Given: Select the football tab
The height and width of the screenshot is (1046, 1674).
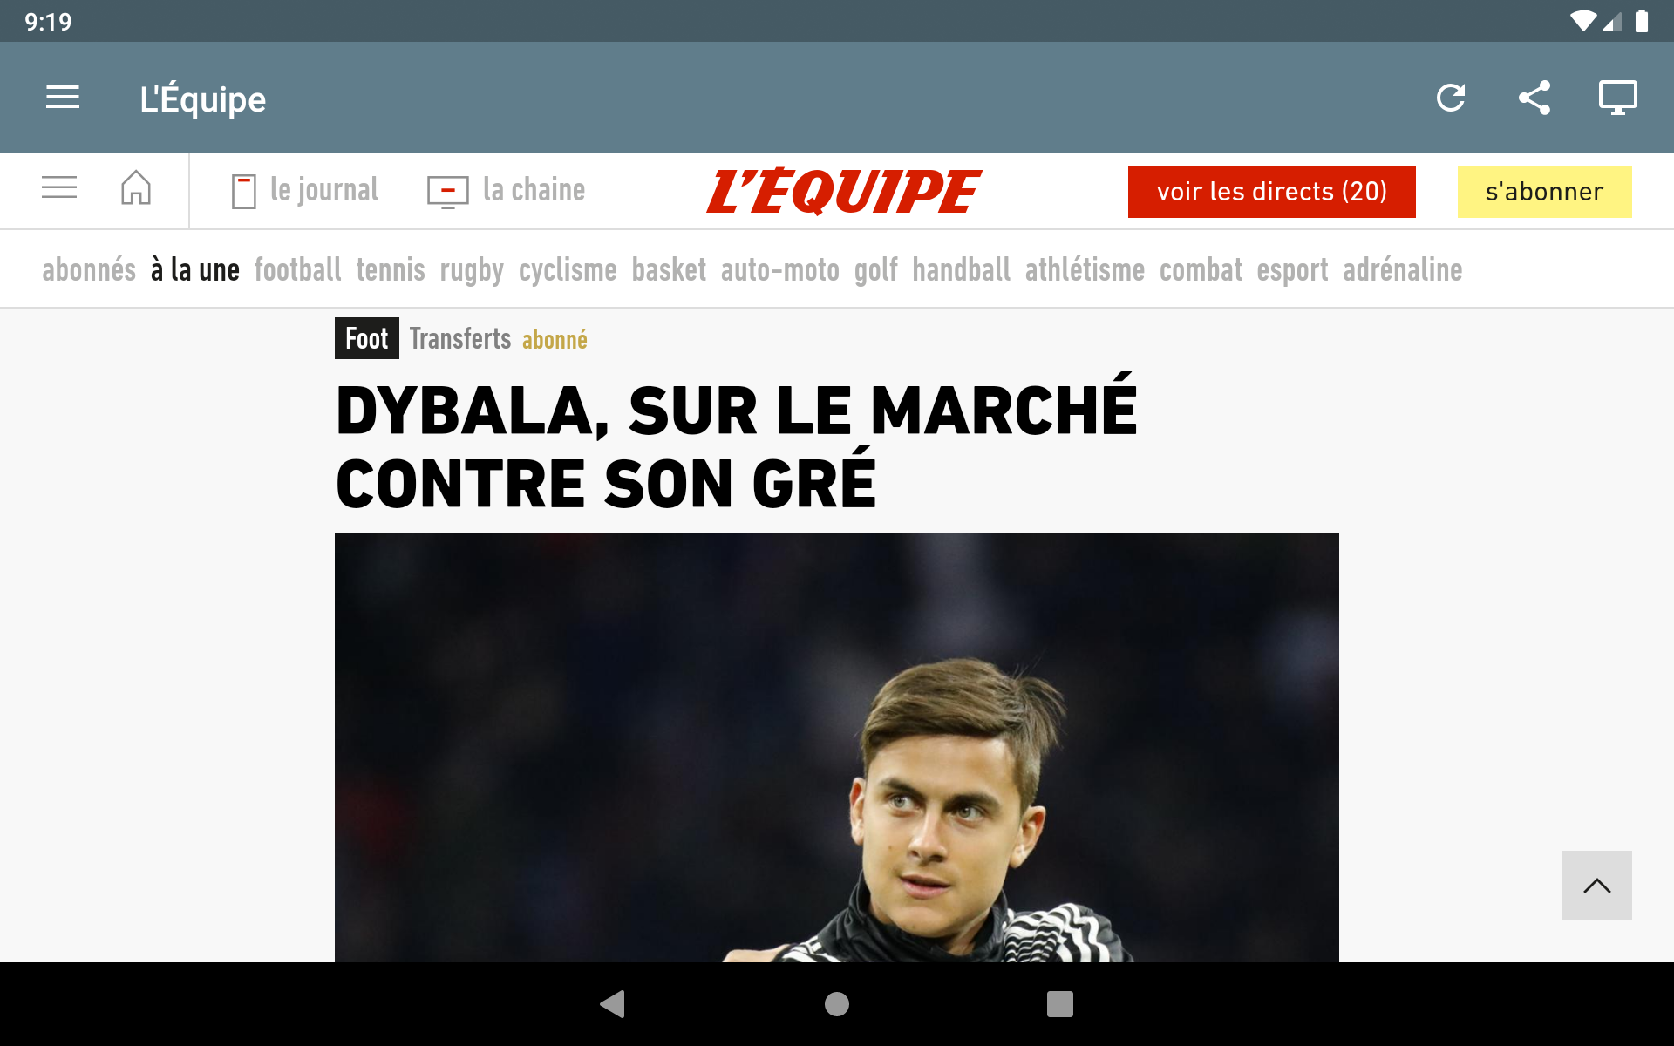Looking at the screenshot, I should pos(297,270).
